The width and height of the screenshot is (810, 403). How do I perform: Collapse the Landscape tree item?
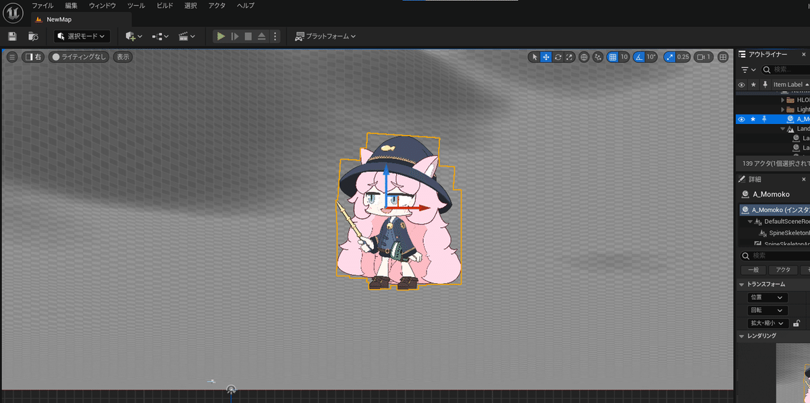tap(783, 129)
